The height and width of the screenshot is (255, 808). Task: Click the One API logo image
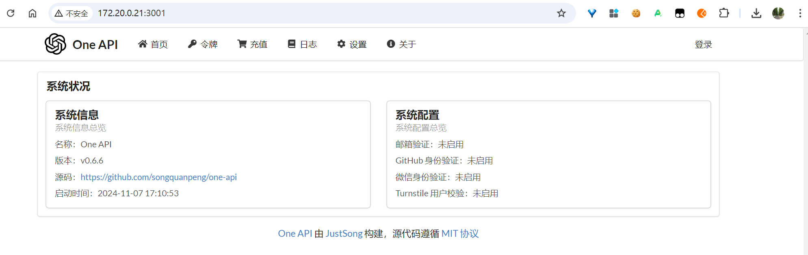[55, 44]
